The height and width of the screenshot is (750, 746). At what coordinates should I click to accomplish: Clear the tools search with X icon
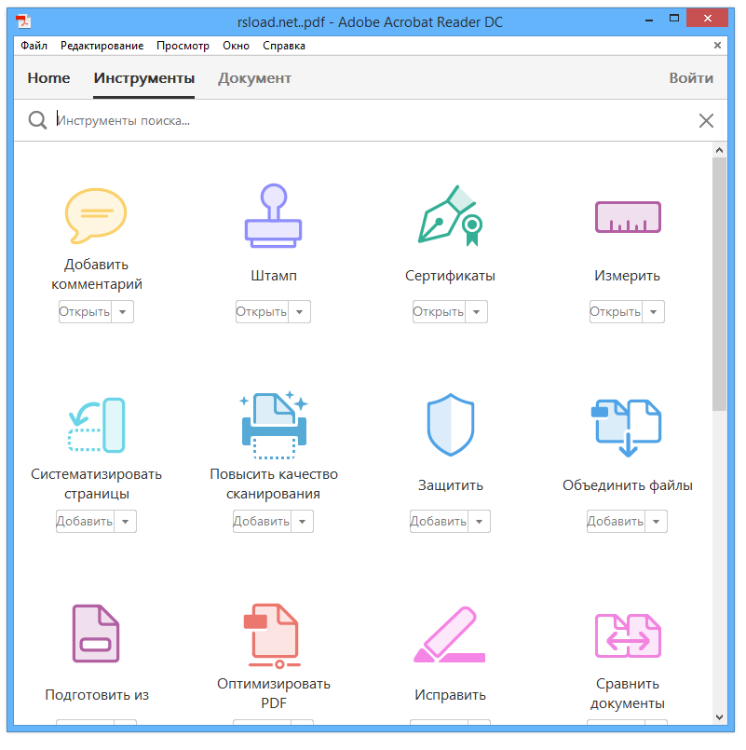pos(706,120)
